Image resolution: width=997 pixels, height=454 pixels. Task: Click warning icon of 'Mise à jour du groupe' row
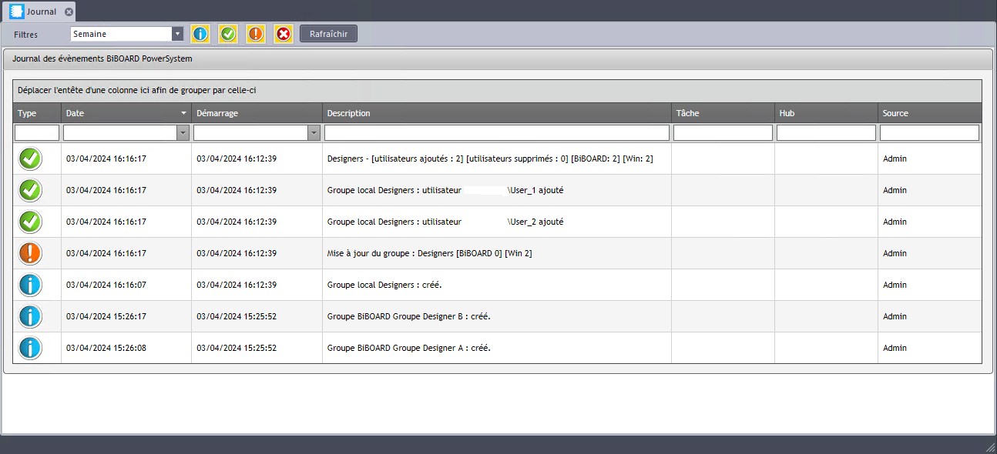(x=30, y=253)
